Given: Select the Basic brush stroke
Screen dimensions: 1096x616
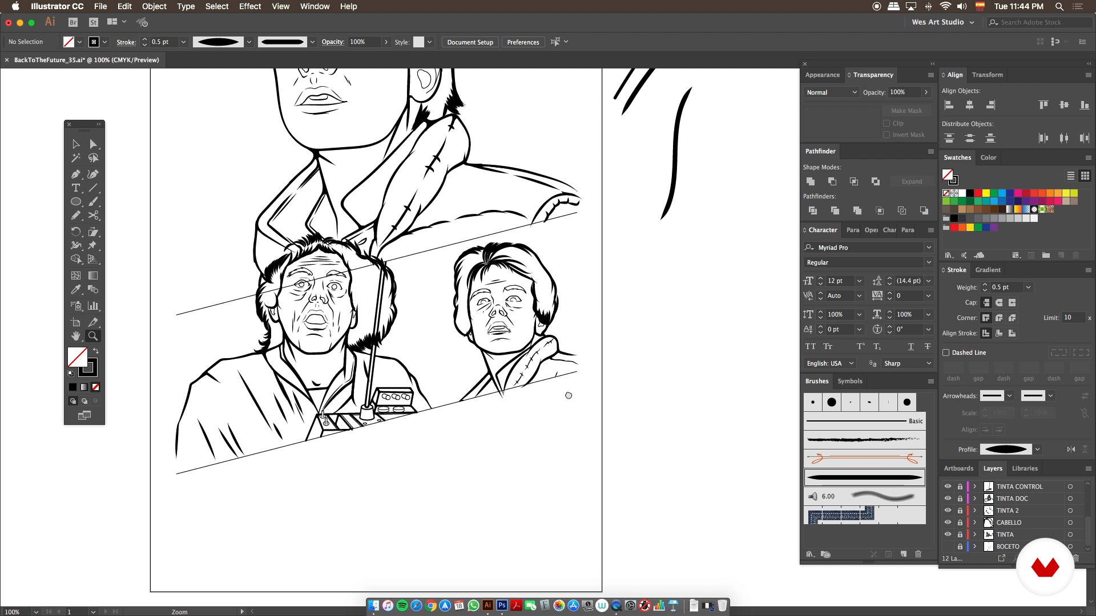Looking at the screenshot, I should pos(864,421).
